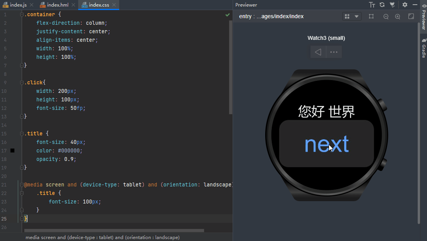Collapse the @media query block
427x241 pixels.
pos(22,185)
